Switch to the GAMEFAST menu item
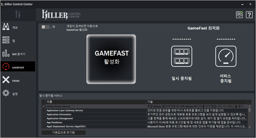 [x=18, y=66]
